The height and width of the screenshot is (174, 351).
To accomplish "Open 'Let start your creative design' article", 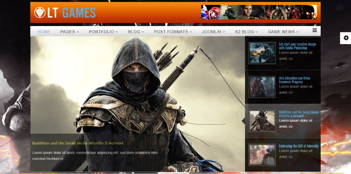I will point(297,46).
